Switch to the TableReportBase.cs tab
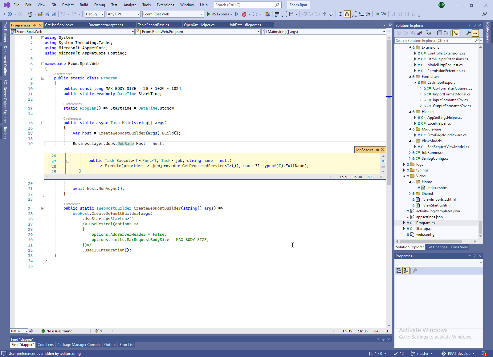 tap(153, 25)
